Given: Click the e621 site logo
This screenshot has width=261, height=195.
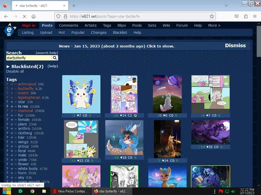Looking at the screenshot, I should (x=10, y=30).
